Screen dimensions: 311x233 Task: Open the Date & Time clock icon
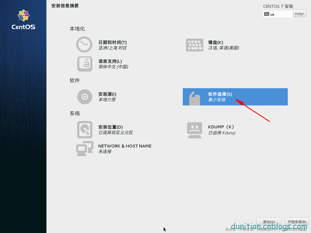coord(84,44)
